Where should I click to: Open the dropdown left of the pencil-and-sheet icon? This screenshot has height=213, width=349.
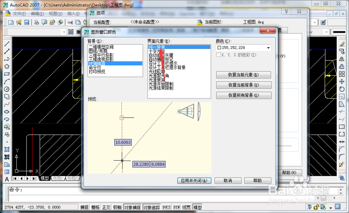coord(314,22)
